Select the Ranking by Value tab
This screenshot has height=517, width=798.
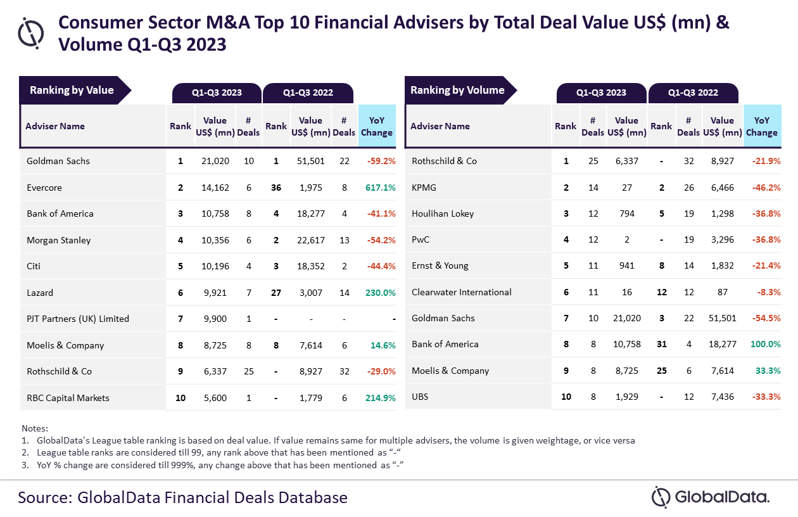click(72, 90)
